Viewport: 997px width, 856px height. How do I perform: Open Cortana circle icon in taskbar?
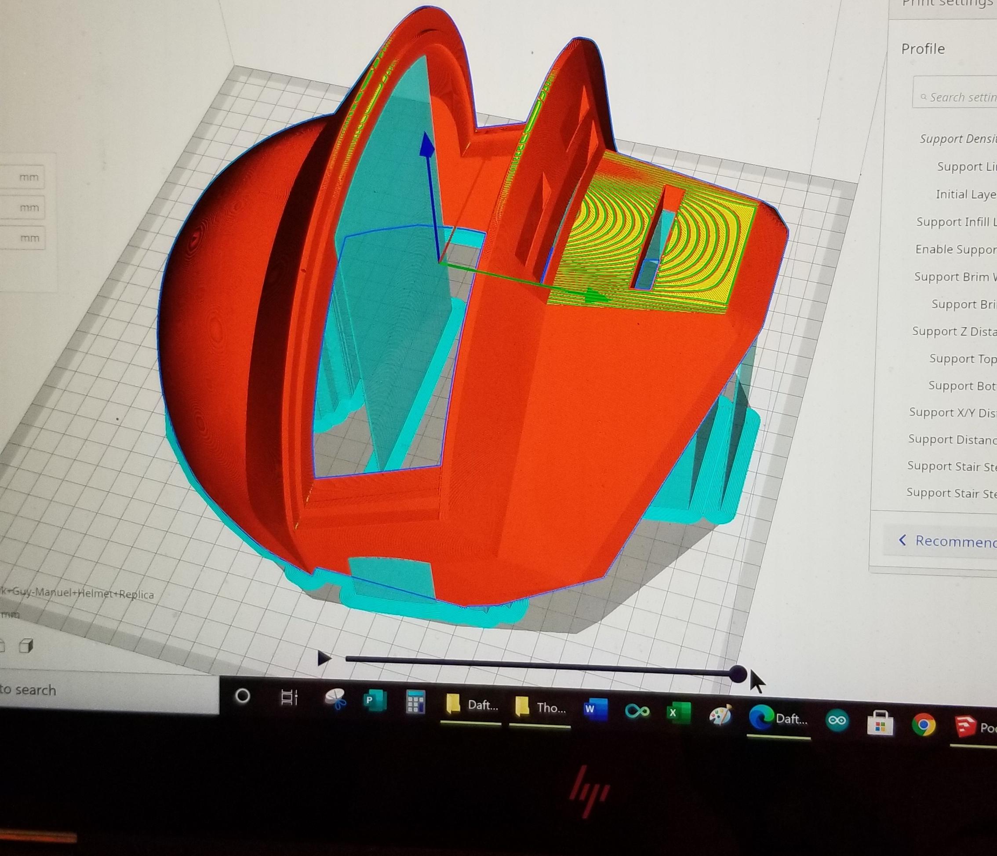[x=243, y=696]
